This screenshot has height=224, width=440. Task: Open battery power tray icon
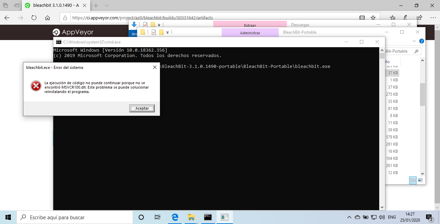point(366,217)
